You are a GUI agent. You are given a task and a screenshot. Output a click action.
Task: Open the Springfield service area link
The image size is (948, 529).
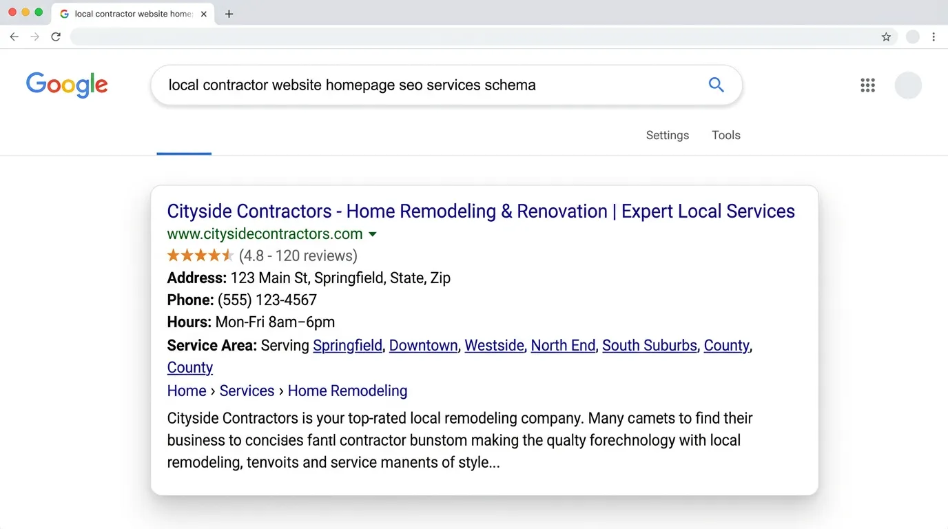(x=348, y=345)
